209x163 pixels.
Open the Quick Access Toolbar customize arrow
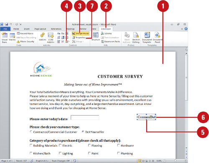point(20,24)
